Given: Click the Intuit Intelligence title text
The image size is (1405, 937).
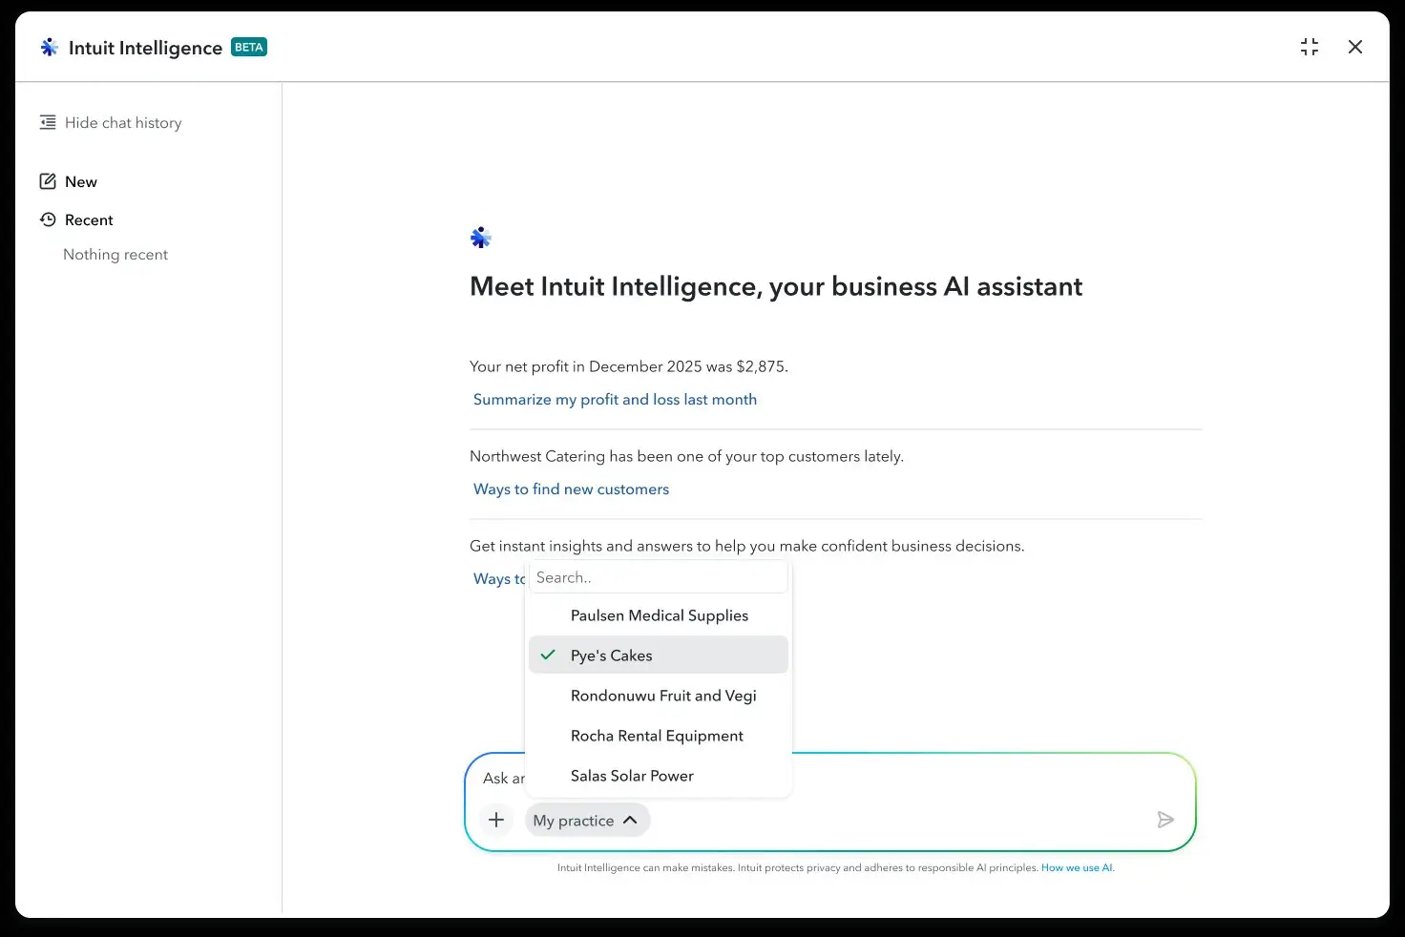Looking at the screenshot, I should [x=145, y=48].
